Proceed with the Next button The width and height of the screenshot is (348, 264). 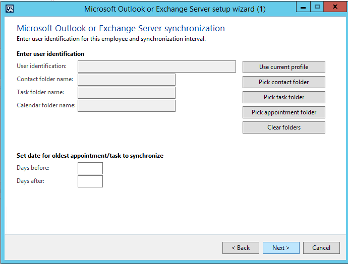281,247
